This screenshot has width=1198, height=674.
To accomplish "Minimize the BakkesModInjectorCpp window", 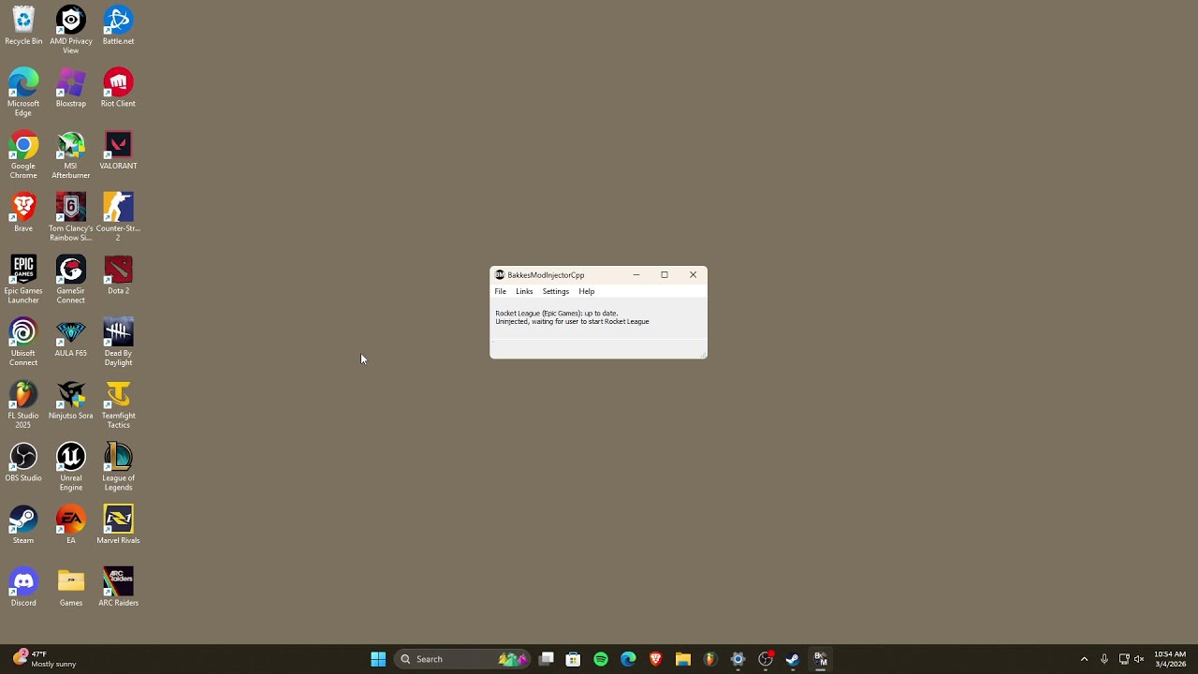I will click(636, 275).
